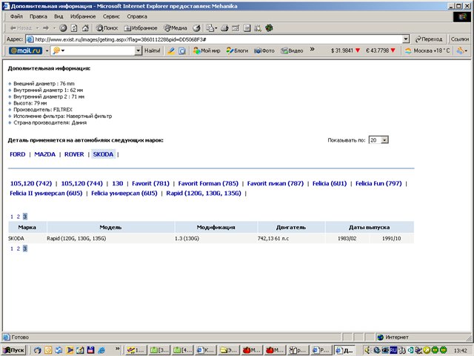
Task: Open Блоги on mail.ru toolbar
Action: coord(237,51)
